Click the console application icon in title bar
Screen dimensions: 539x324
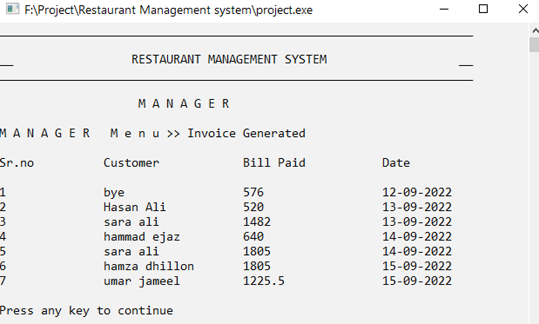(13, 9)
